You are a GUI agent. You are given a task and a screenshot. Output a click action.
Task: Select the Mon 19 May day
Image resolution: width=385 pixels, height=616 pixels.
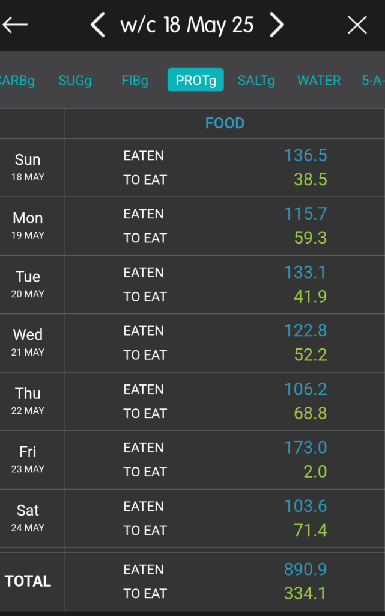[28, 226]
